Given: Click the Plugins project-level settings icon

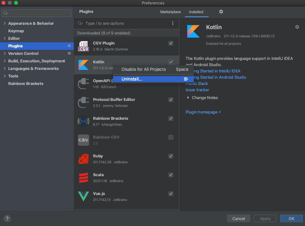Looking at the screenshot, I should point(69,46).
